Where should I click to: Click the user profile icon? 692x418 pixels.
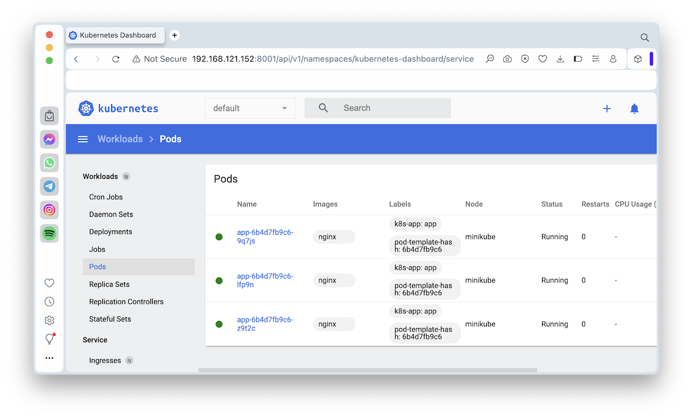pyautogui.click(x=613, y=59)
